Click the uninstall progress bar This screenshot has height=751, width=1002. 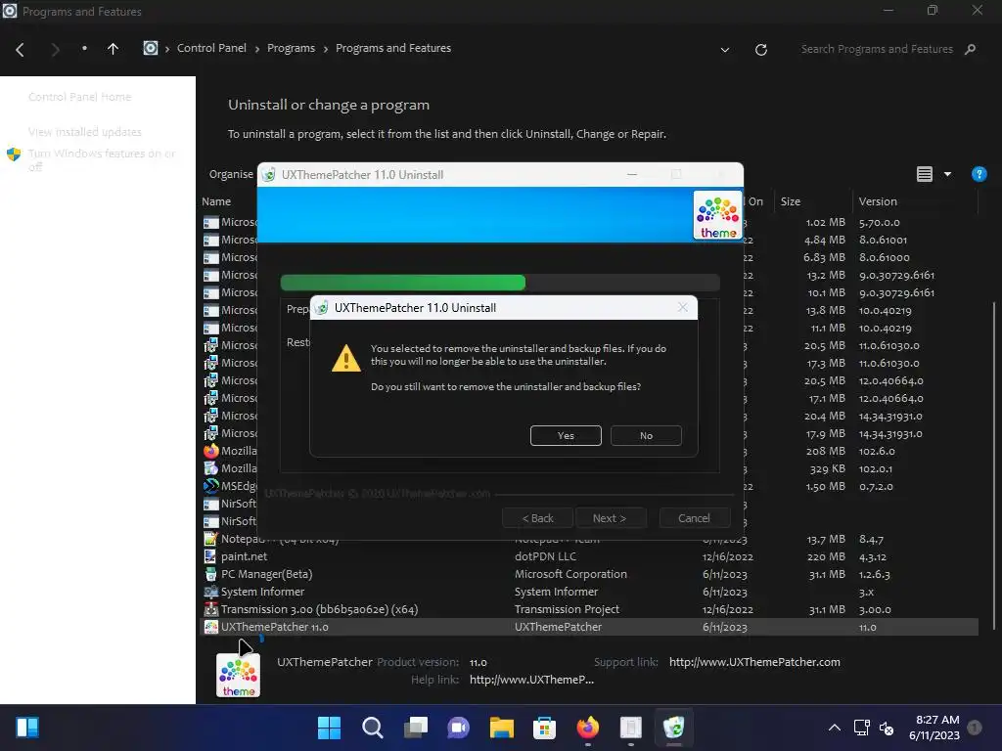(500, 283)
